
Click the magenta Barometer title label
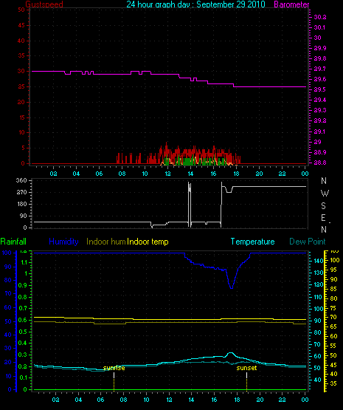(291, 4)
